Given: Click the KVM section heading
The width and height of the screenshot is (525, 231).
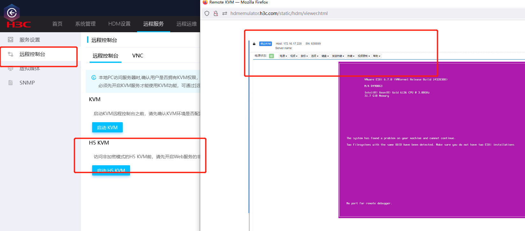Looking at the screenshot, I should pyautogui.click(x=95, y=99).
